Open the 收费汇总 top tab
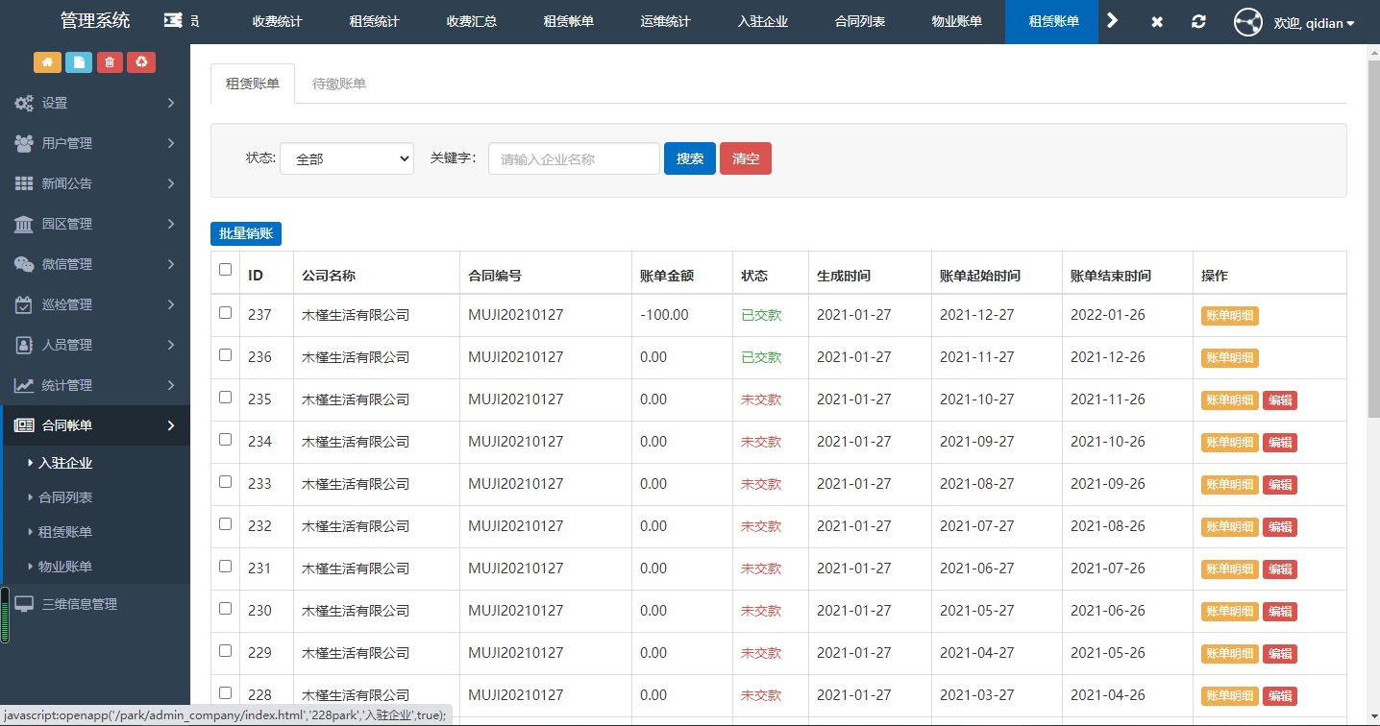This screenshot has width=1380, height=726. click(472, 21)
